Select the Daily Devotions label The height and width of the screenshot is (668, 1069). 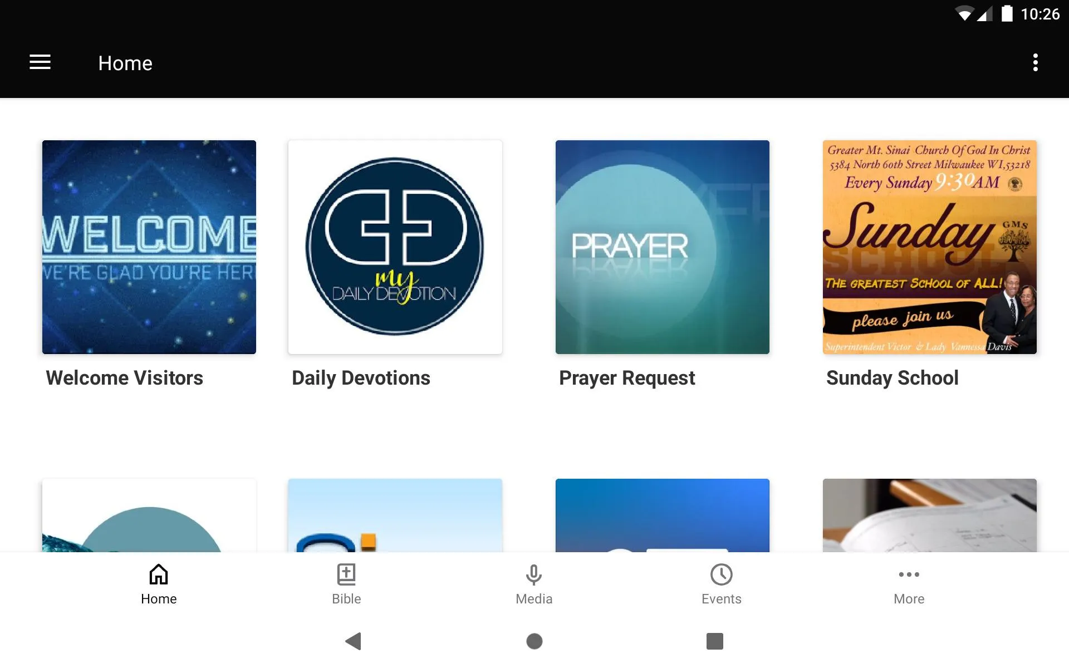point(361,378)
